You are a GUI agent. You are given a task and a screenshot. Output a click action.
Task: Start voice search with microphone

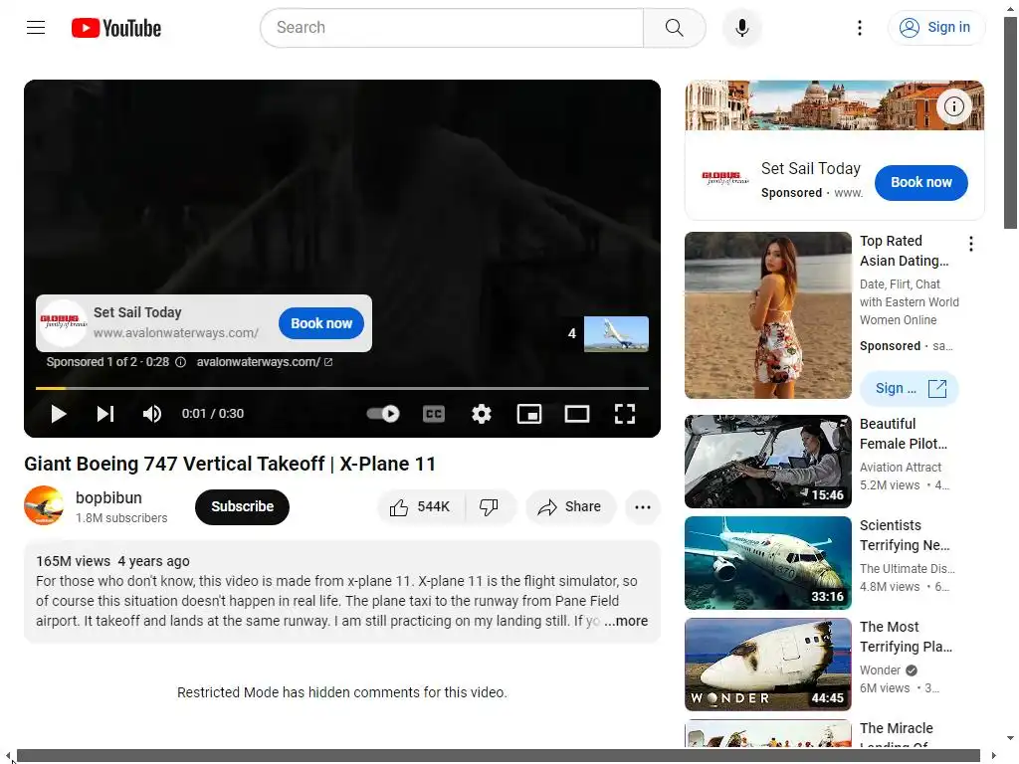(741, 28)
